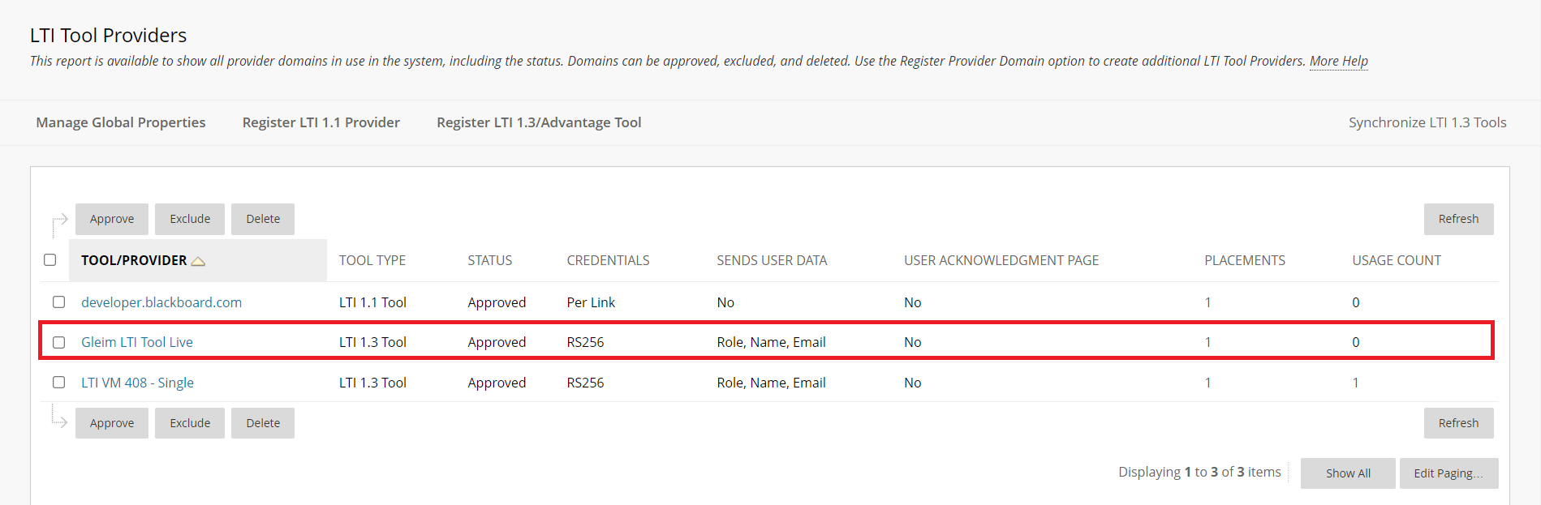Click Synchronize LTI 1.3 Tools
Screen dimensions: 1541x505
[x=1427, y=122]
